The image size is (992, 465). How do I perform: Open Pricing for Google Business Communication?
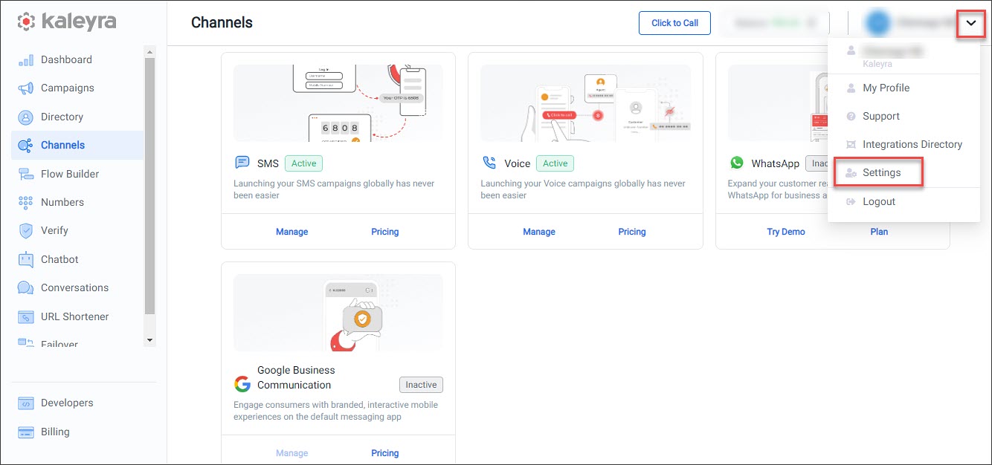[x=385, y=453]
